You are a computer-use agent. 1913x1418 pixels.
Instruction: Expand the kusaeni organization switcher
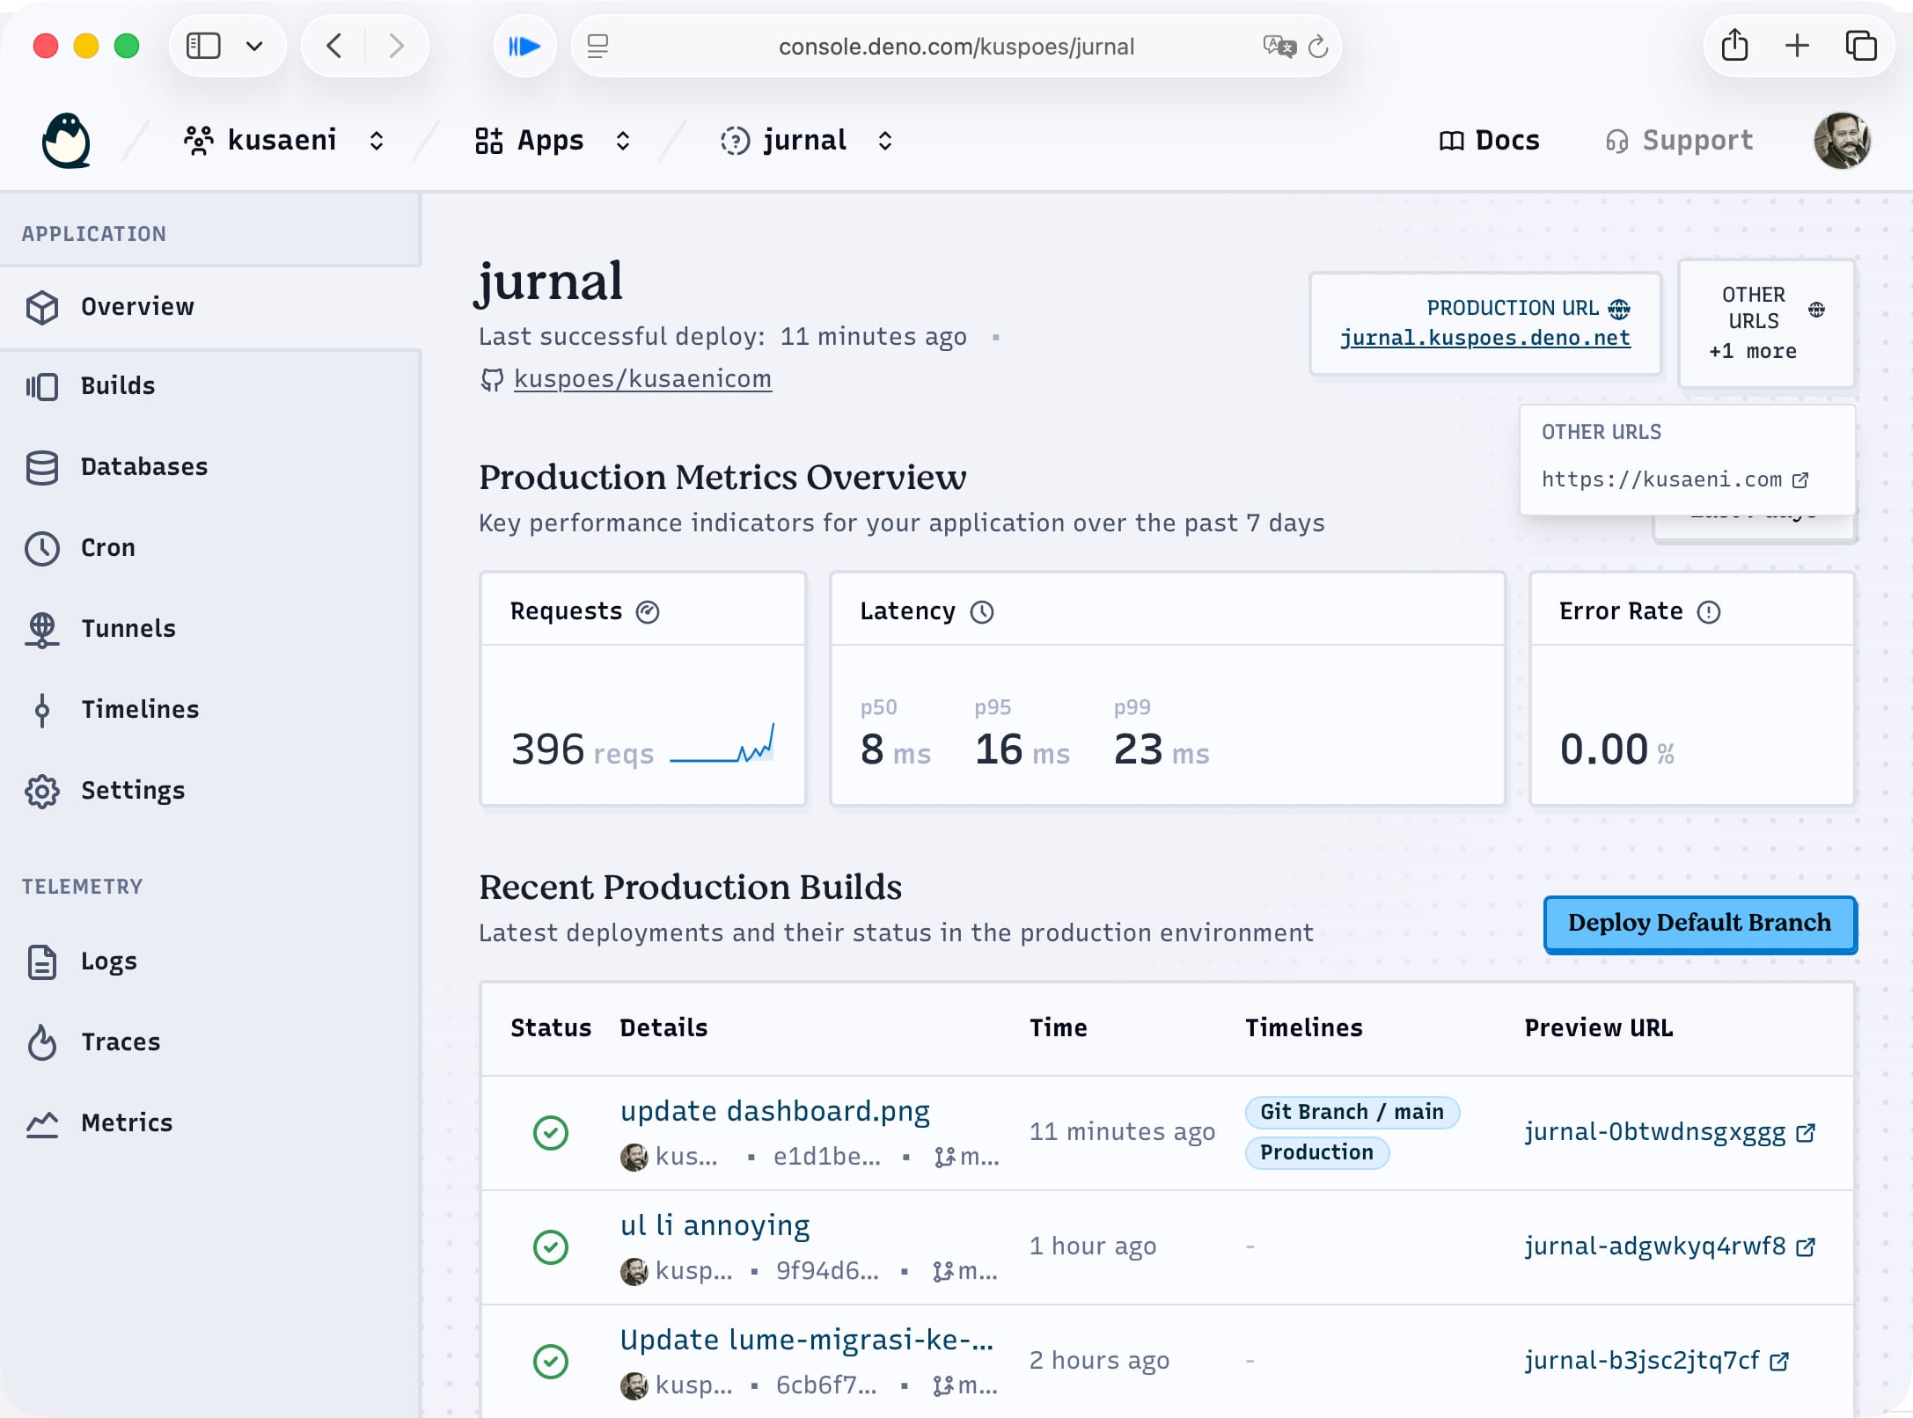coord(376,141)
